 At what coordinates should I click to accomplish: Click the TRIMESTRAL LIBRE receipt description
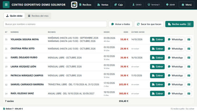tap(74, 84)
